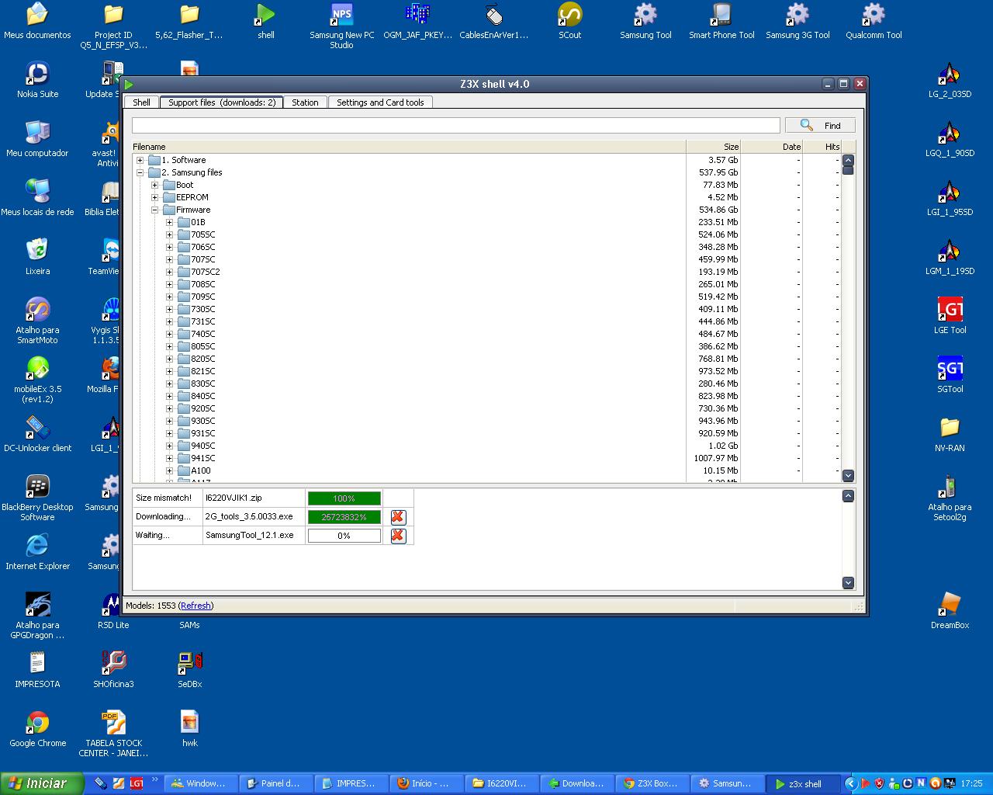Open the DreamBox desktop icon
The image size is (993, 795).
point(950,611)
